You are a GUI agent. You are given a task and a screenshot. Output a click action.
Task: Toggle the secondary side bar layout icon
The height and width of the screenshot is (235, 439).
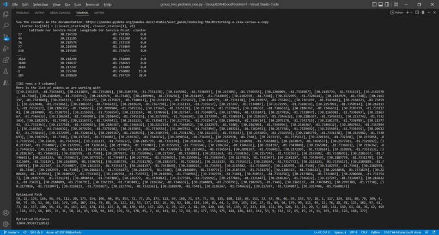coord(387,4)
